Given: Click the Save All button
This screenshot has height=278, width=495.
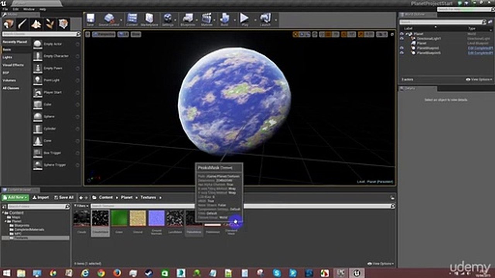Looking at the screenshot, I should tap(63, 198).
